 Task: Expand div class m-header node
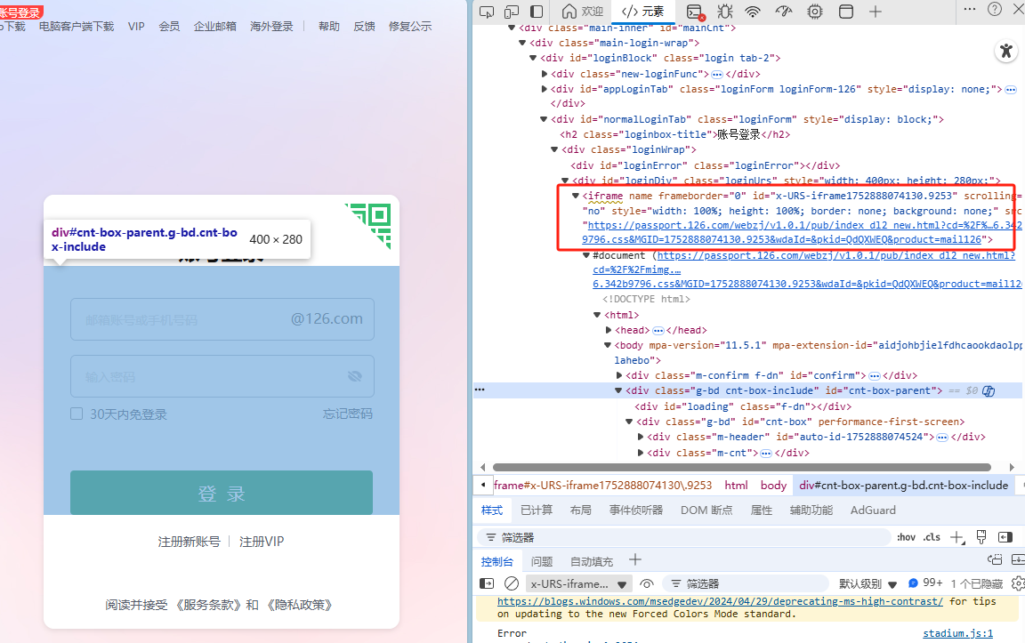641,437
